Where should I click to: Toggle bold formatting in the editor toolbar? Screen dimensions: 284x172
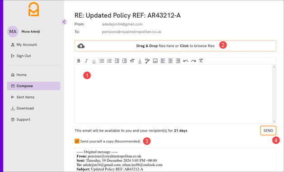click(79, 61)
